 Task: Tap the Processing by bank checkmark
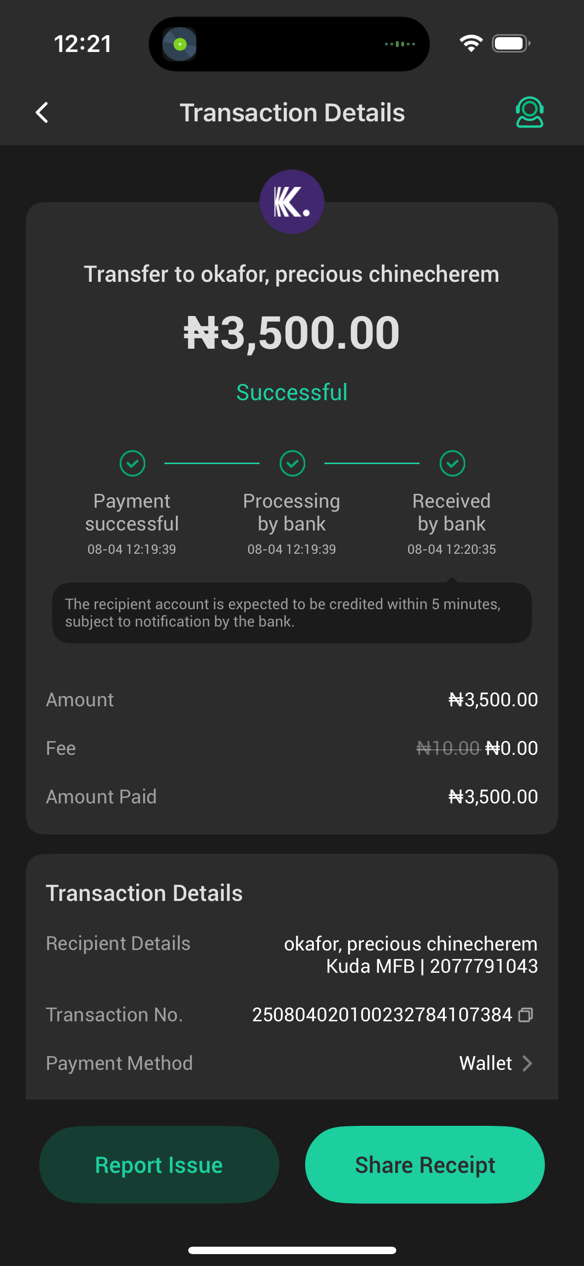tap(292, 464)
